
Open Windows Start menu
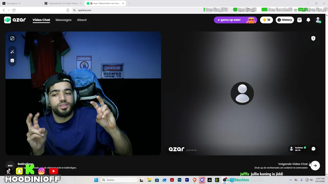96,180
